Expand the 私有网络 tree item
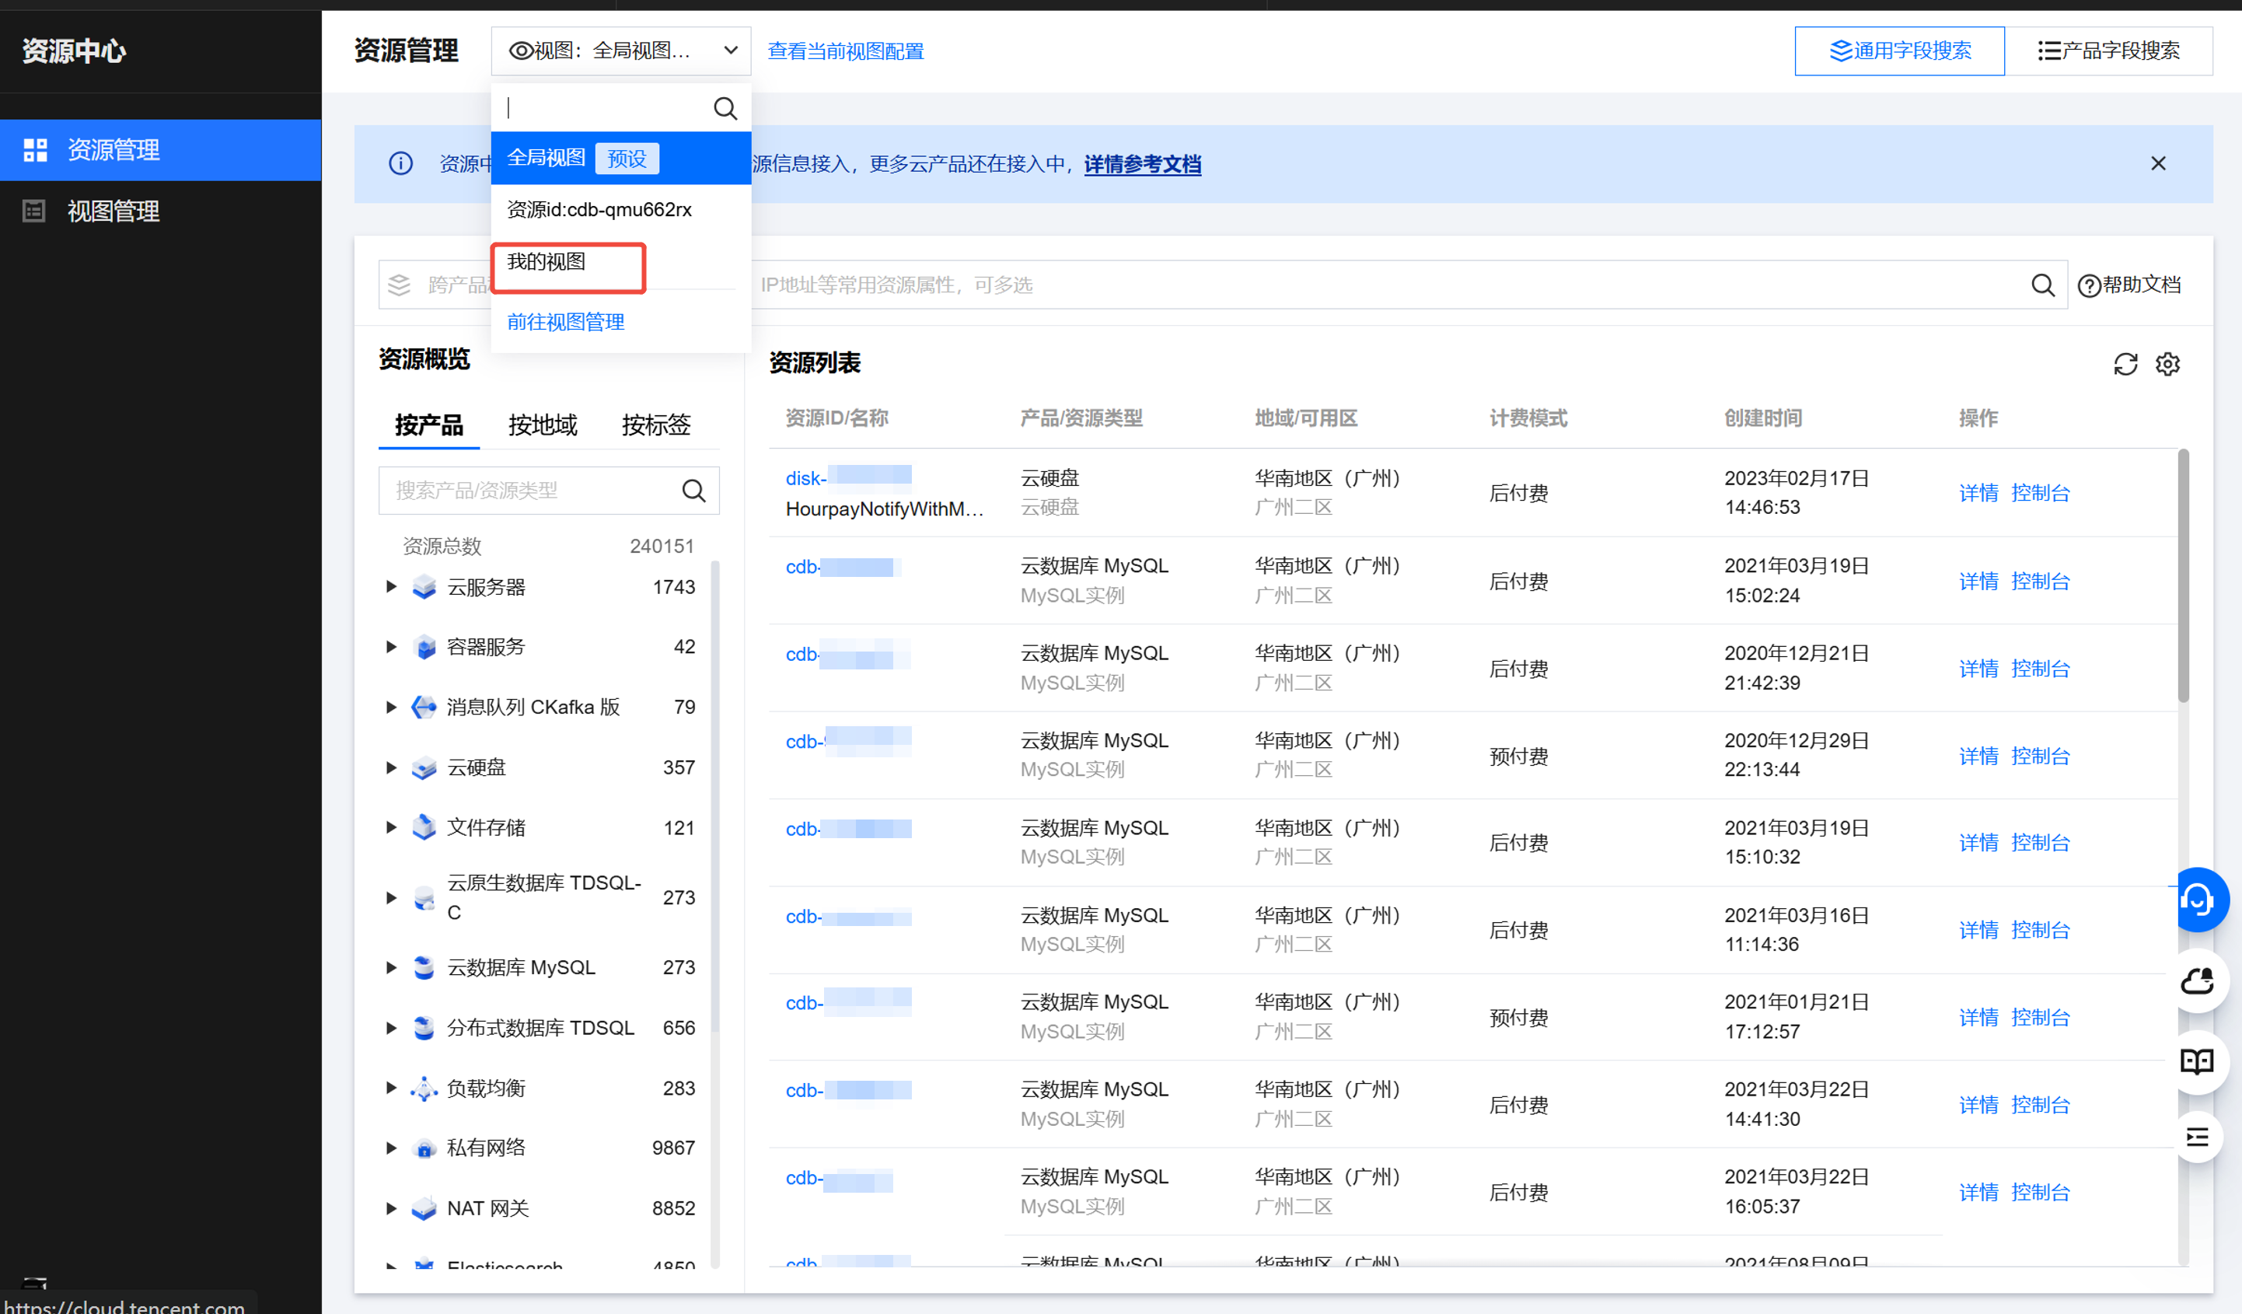Screen dimensions: 2242x1314 [x=390, y=1148]
